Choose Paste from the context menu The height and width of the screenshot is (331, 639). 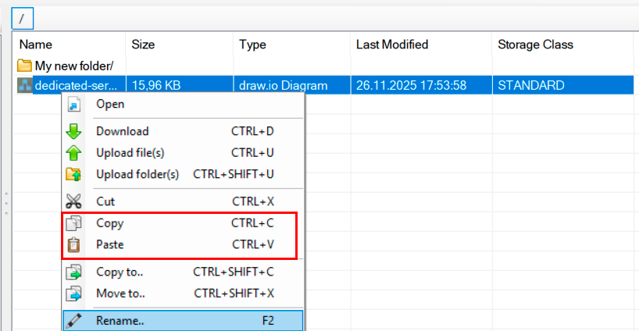point(110,244)
